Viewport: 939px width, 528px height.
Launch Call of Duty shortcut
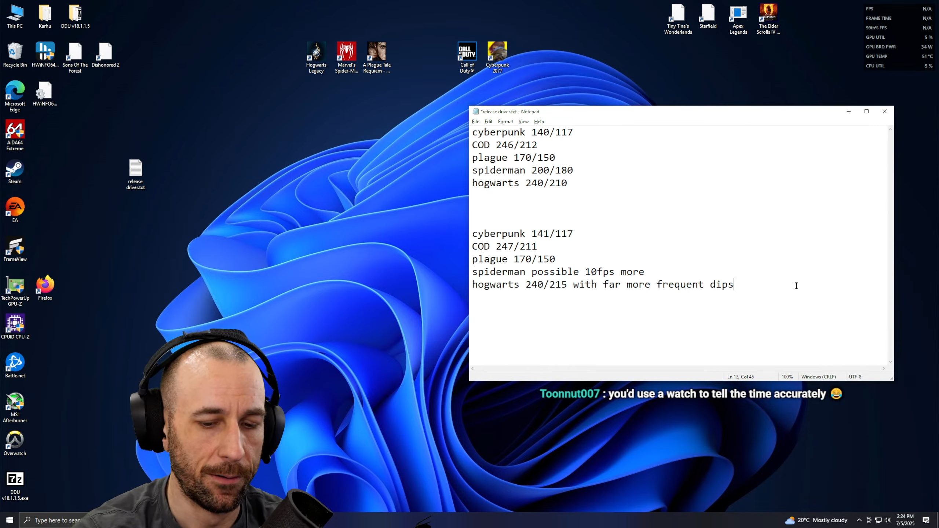click(x=467, y=58)
